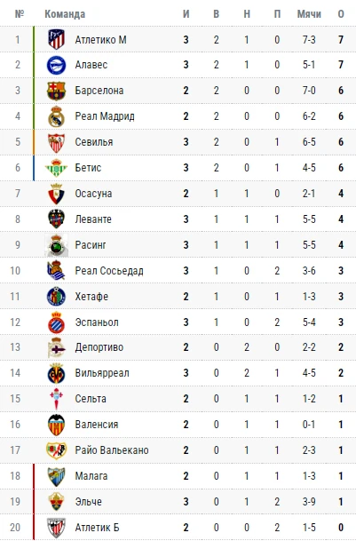
Task: Open the Осасуна team link
Action: pyautogui.click(x=93, y=194)
